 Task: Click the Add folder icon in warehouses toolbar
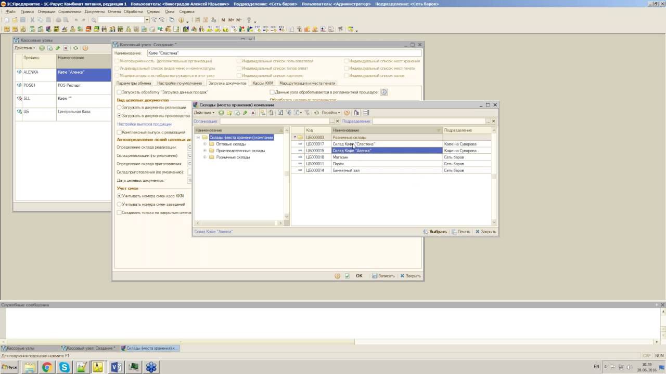pyautogui.click(x=229, y=113)
